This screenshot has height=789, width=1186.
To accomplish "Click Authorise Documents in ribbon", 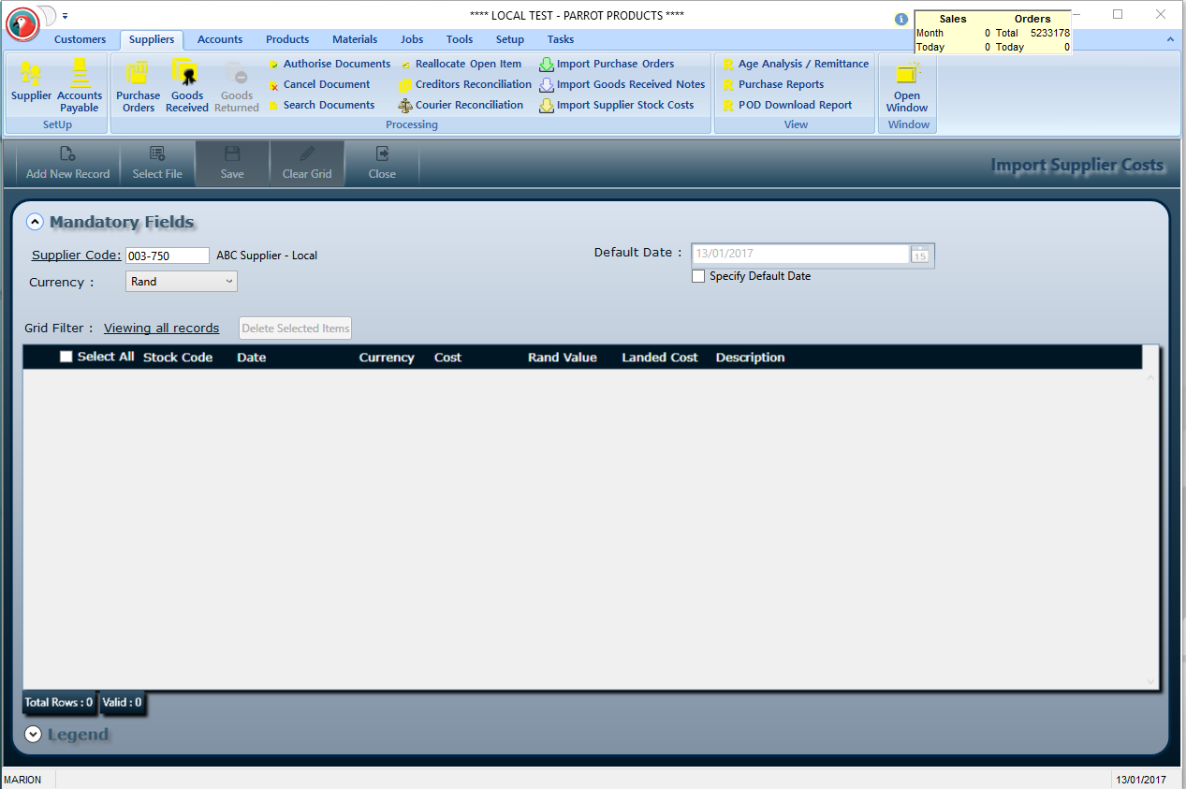I will (329, 64).
